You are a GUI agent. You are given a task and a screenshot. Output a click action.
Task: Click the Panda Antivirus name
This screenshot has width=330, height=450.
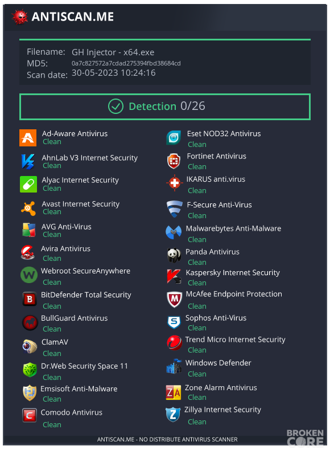(x=212, y=252)
